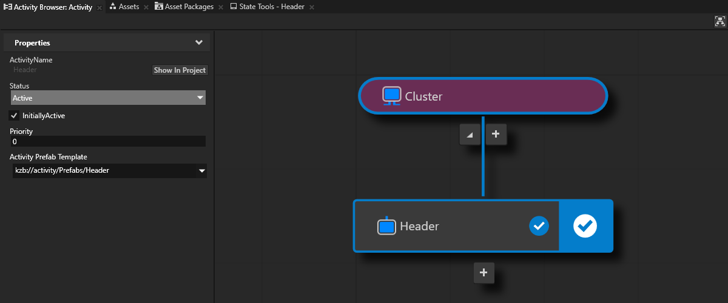Click the large white checkmark on Header
Screen dimensions: 728x303
(x=585, y=226)
